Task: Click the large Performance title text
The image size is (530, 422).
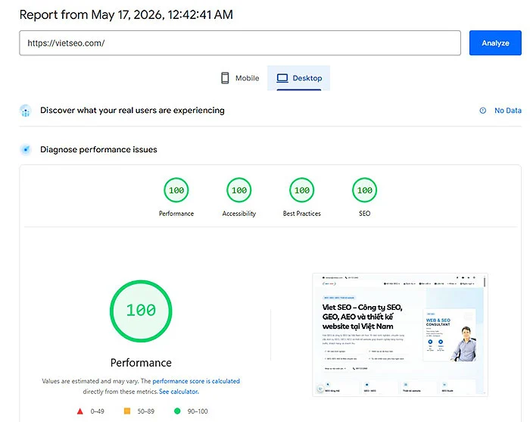Action: 141,362
